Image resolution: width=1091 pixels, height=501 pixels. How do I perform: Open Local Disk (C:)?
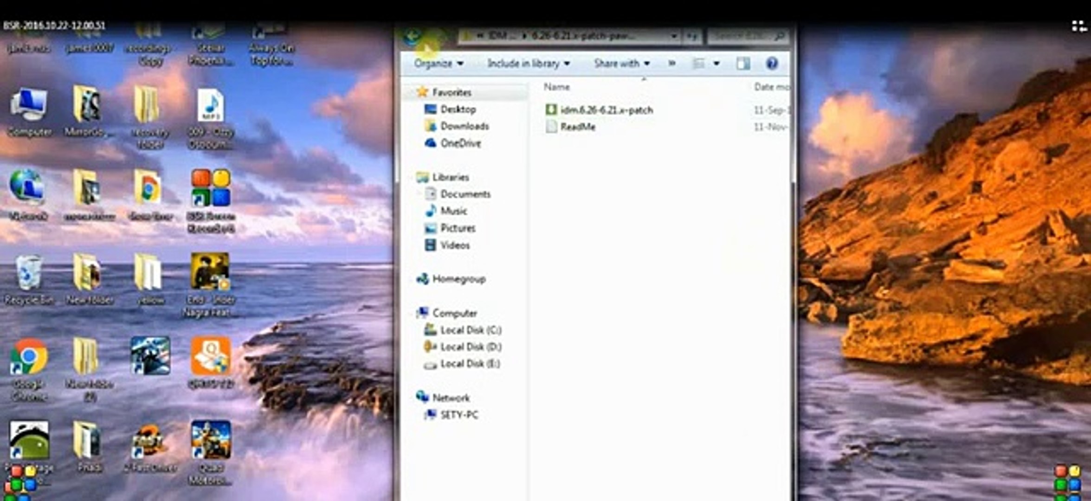pyautogui.click(x=463, y=330)
